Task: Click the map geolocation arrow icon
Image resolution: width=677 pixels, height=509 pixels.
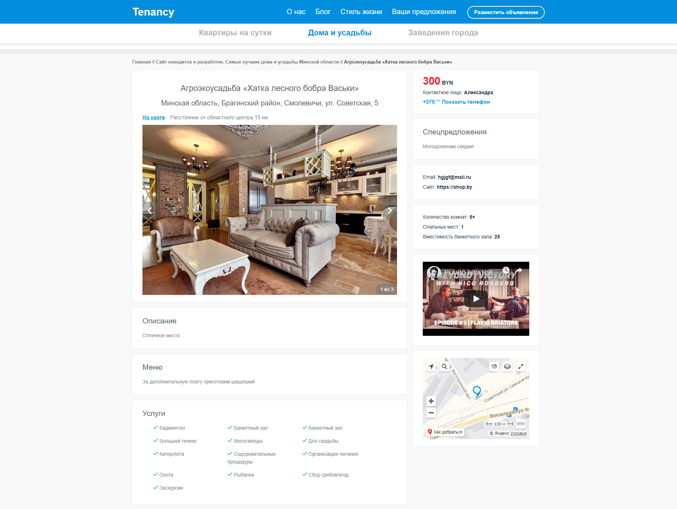Action: (431, 367)
